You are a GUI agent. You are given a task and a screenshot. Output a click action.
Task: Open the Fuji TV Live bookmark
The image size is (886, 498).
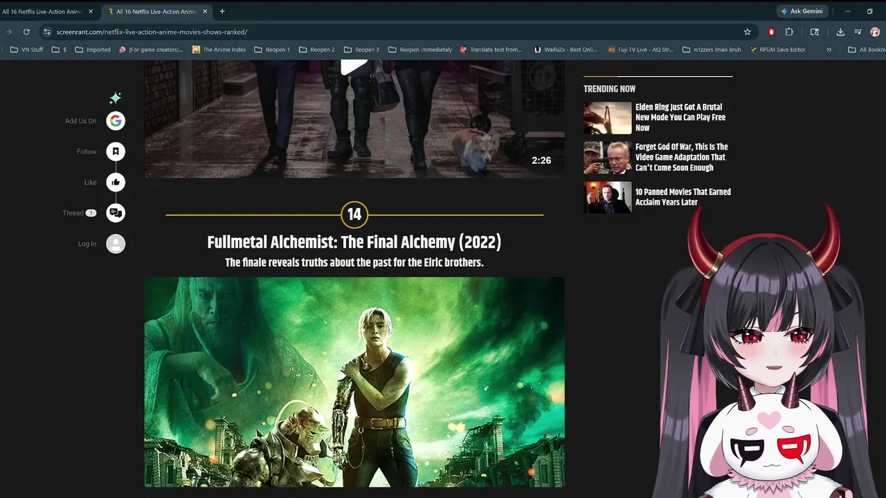point(640,50)
